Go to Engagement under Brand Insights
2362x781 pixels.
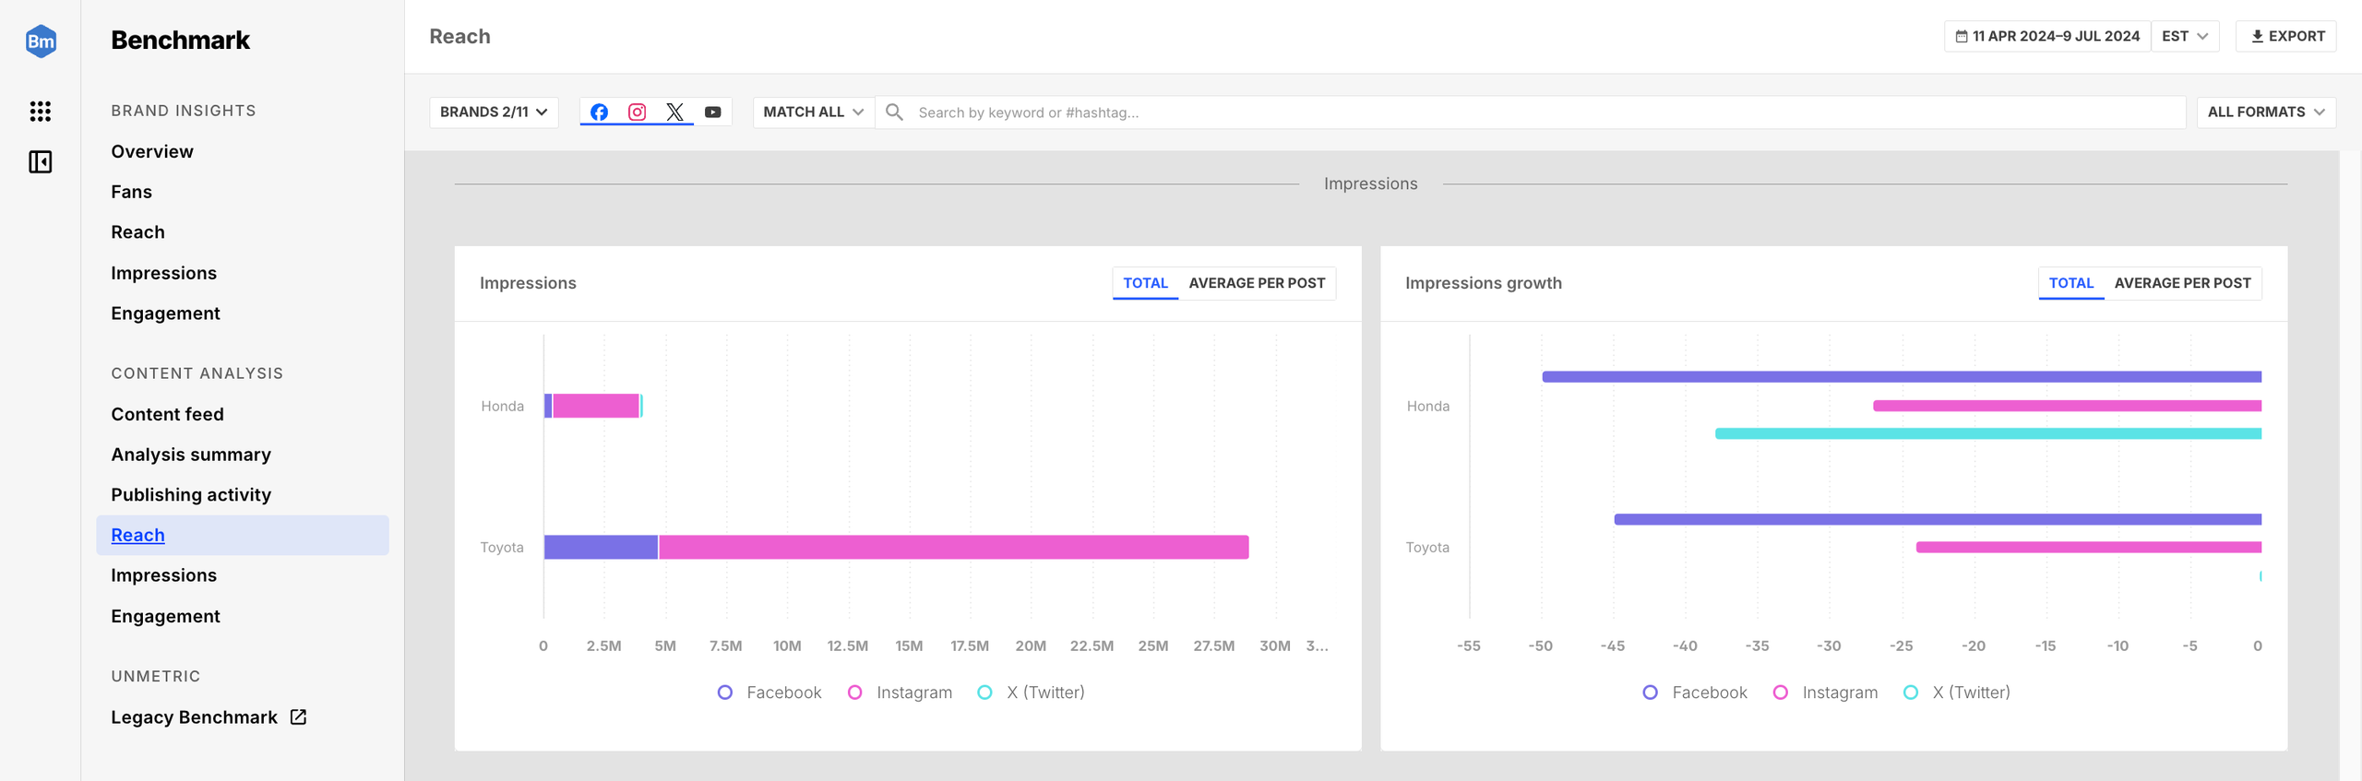pos(165,314)
